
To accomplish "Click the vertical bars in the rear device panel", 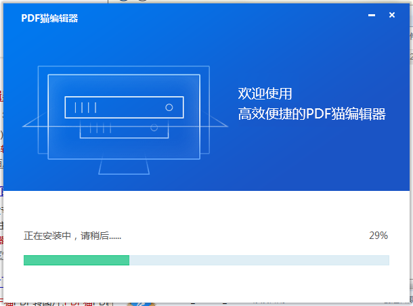I will [101, 129].
